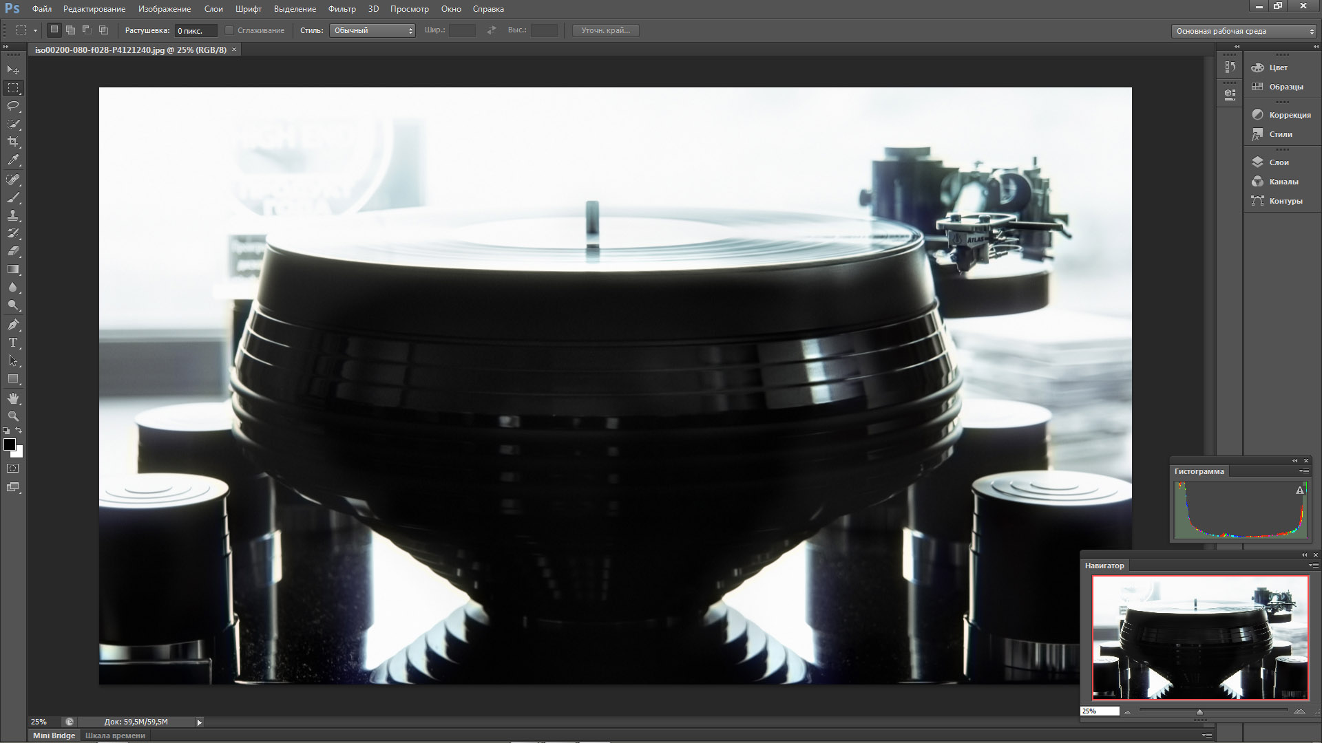Toggle Quick Mask mode icon
The width and height of the screenshot is (1322, 743).
tap(13, 469)
